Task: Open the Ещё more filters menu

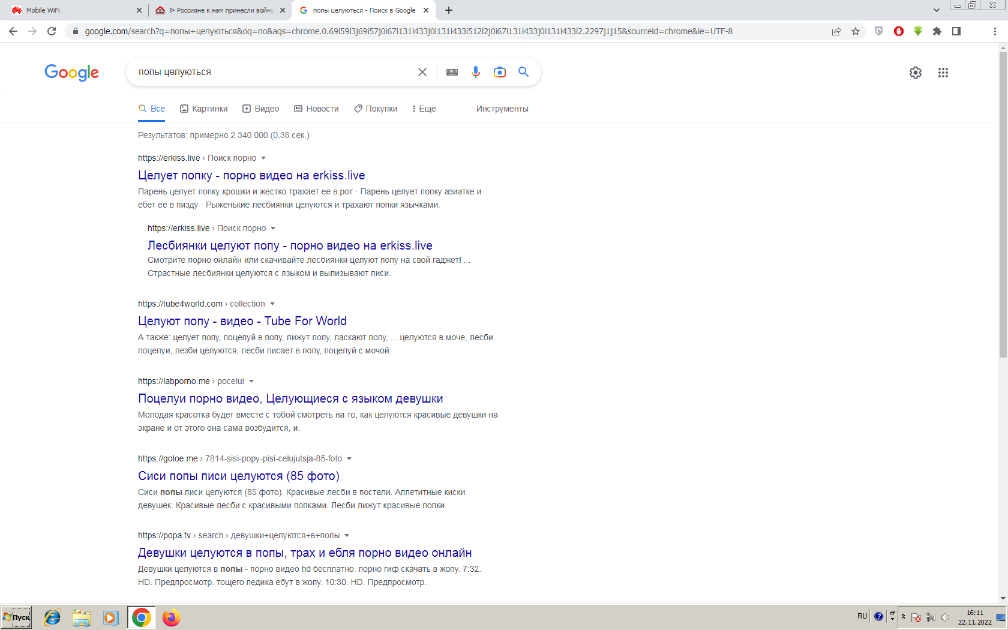Action: pyautogui.click(x=424, y=109)
